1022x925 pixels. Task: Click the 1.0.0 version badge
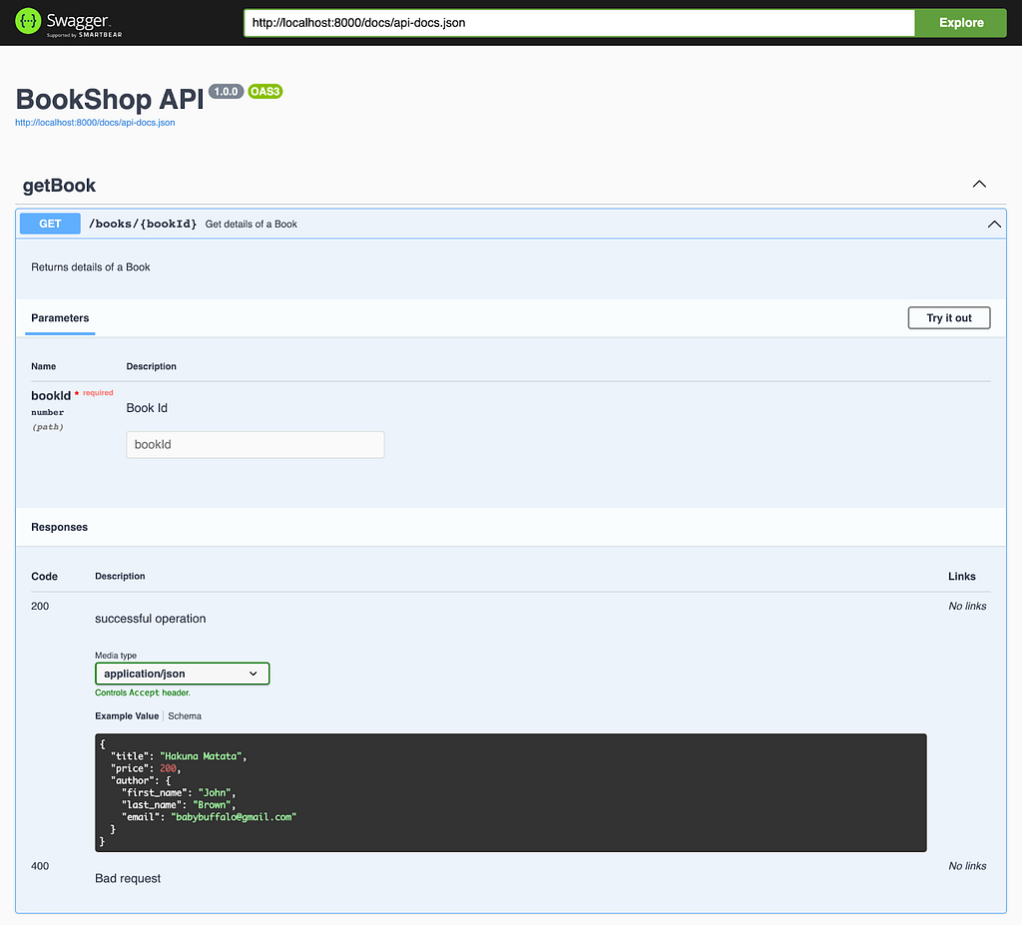click(227, 91)
